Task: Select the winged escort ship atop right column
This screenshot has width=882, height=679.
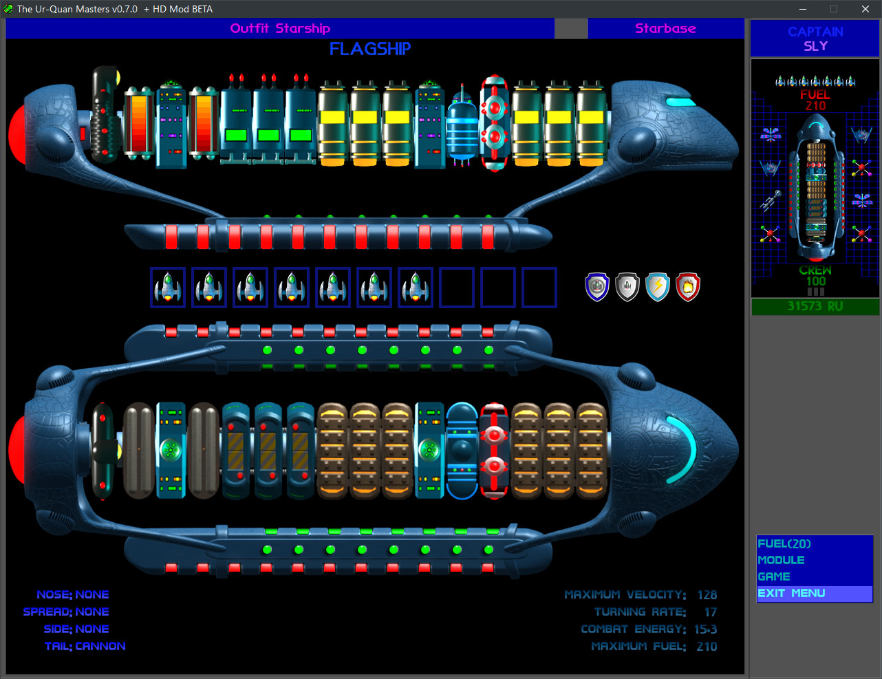Action: [861, 134]
